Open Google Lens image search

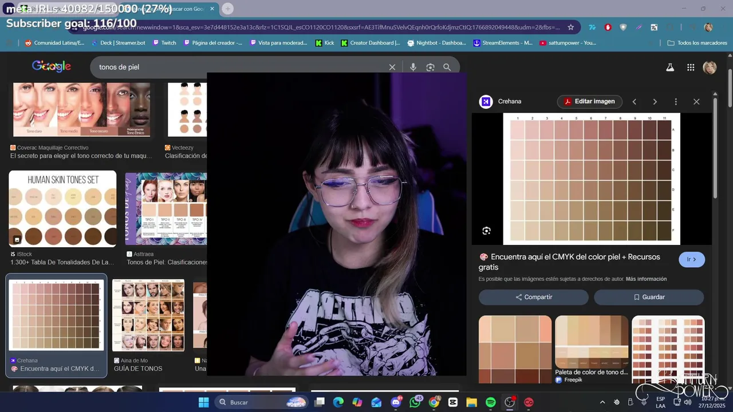pos(430,67)
